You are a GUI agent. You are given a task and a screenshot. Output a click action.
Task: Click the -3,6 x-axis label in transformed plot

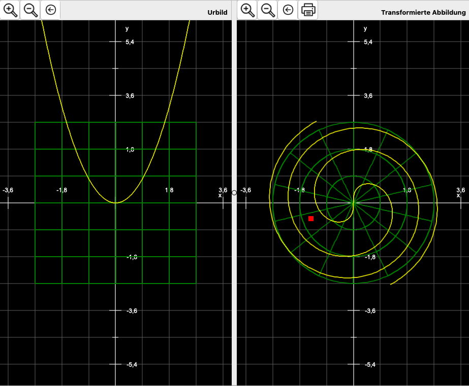pyautogui.click(x=246, y=190)
